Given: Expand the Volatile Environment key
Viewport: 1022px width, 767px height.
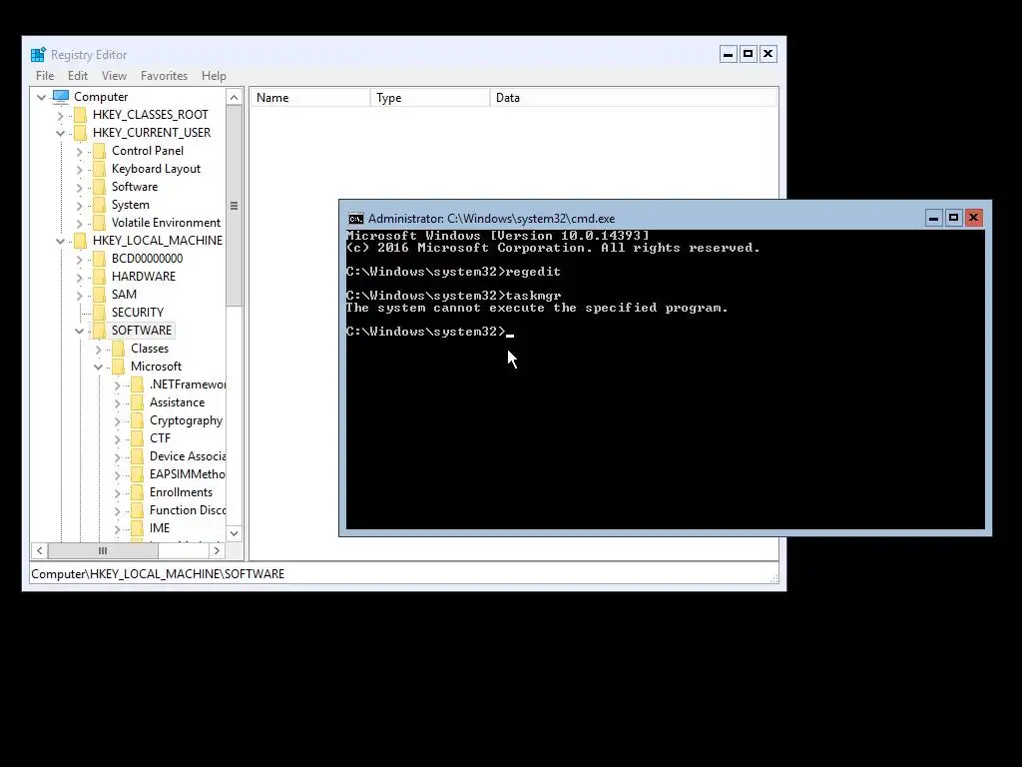Looking at the screenshot, I should click(x=80, y=223).
